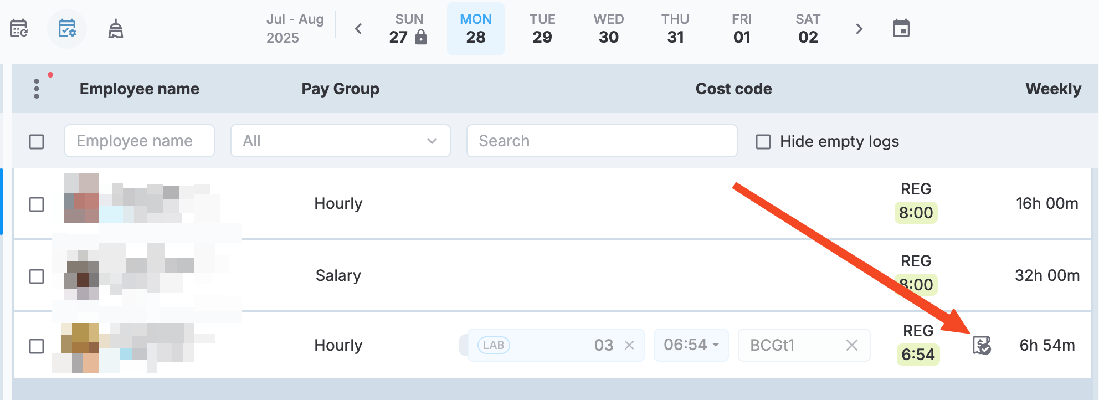Open the stamp approval icon
1099x400 pixels.
pyautogui.click(x=115, y=29)
